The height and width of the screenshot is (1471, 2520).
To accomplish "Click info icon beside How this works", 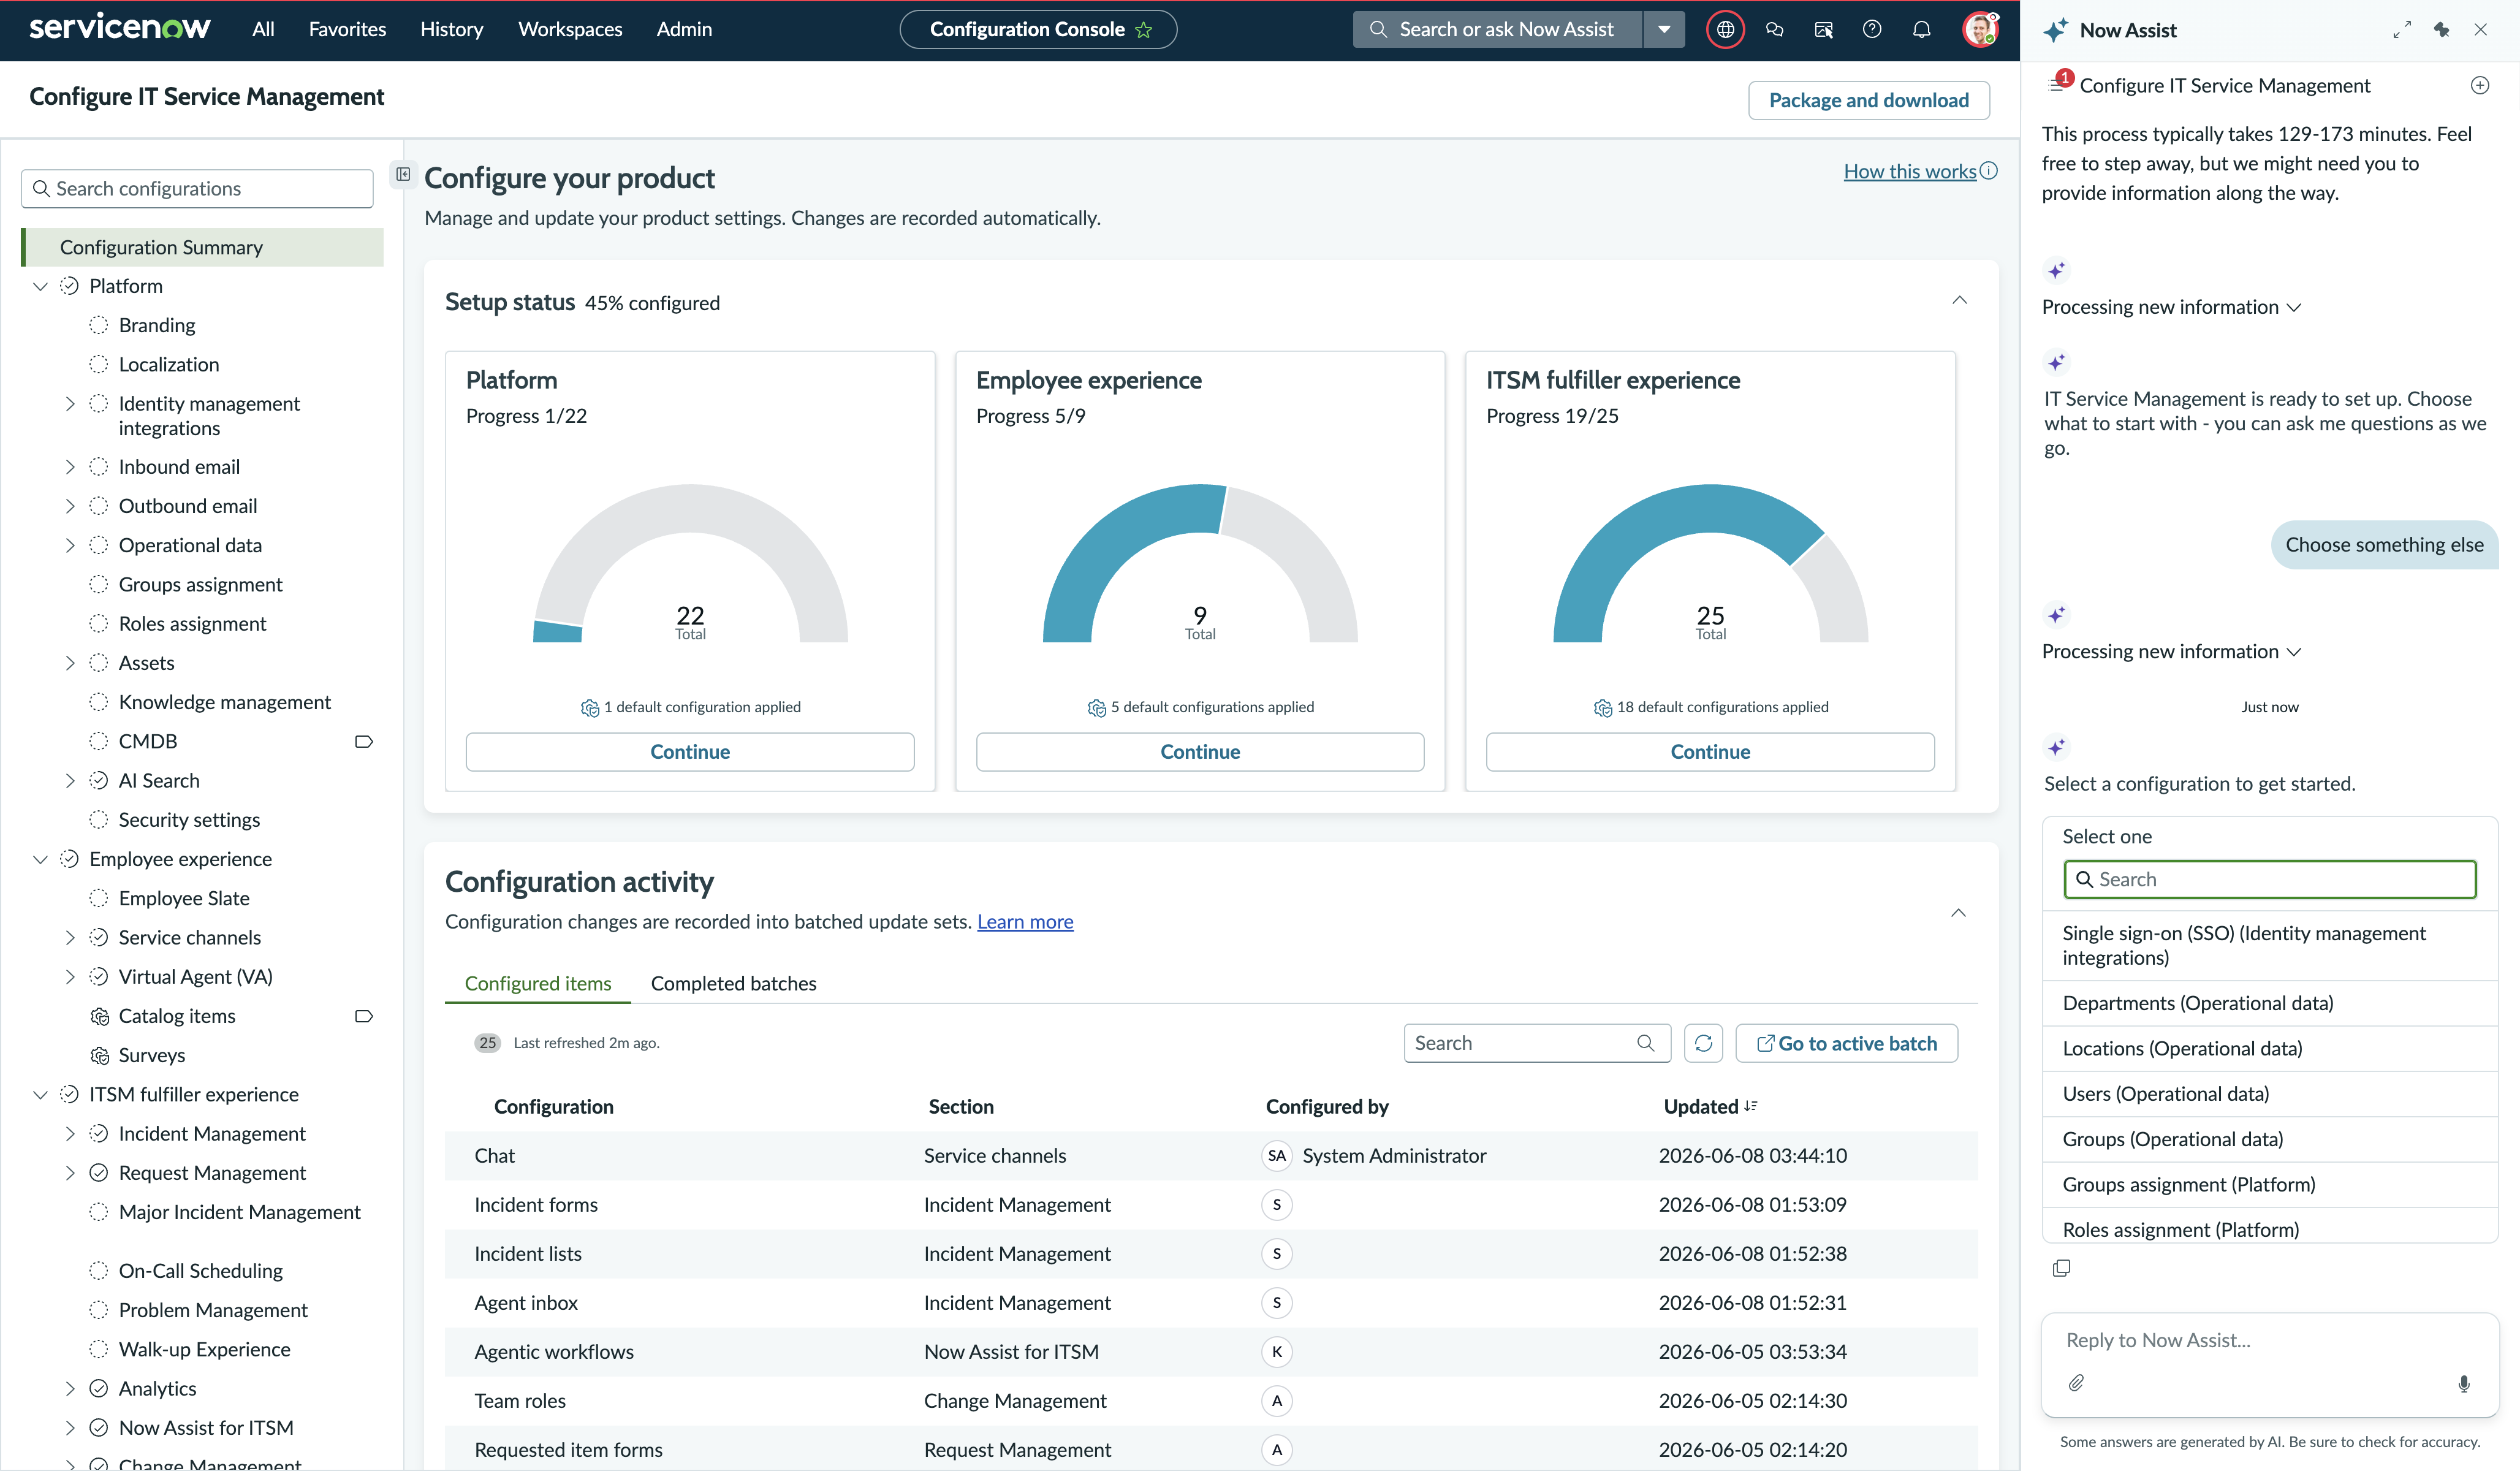I will (1989, 171).
